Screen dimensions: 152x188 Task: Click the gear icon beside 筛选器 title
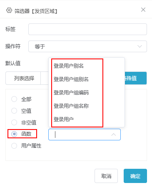[9, 10]
